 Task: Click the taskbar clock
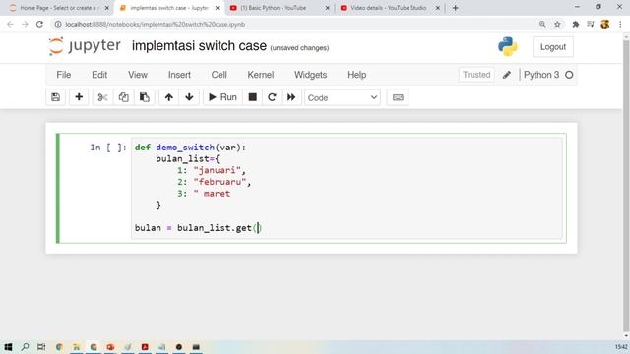coord(621,347)
